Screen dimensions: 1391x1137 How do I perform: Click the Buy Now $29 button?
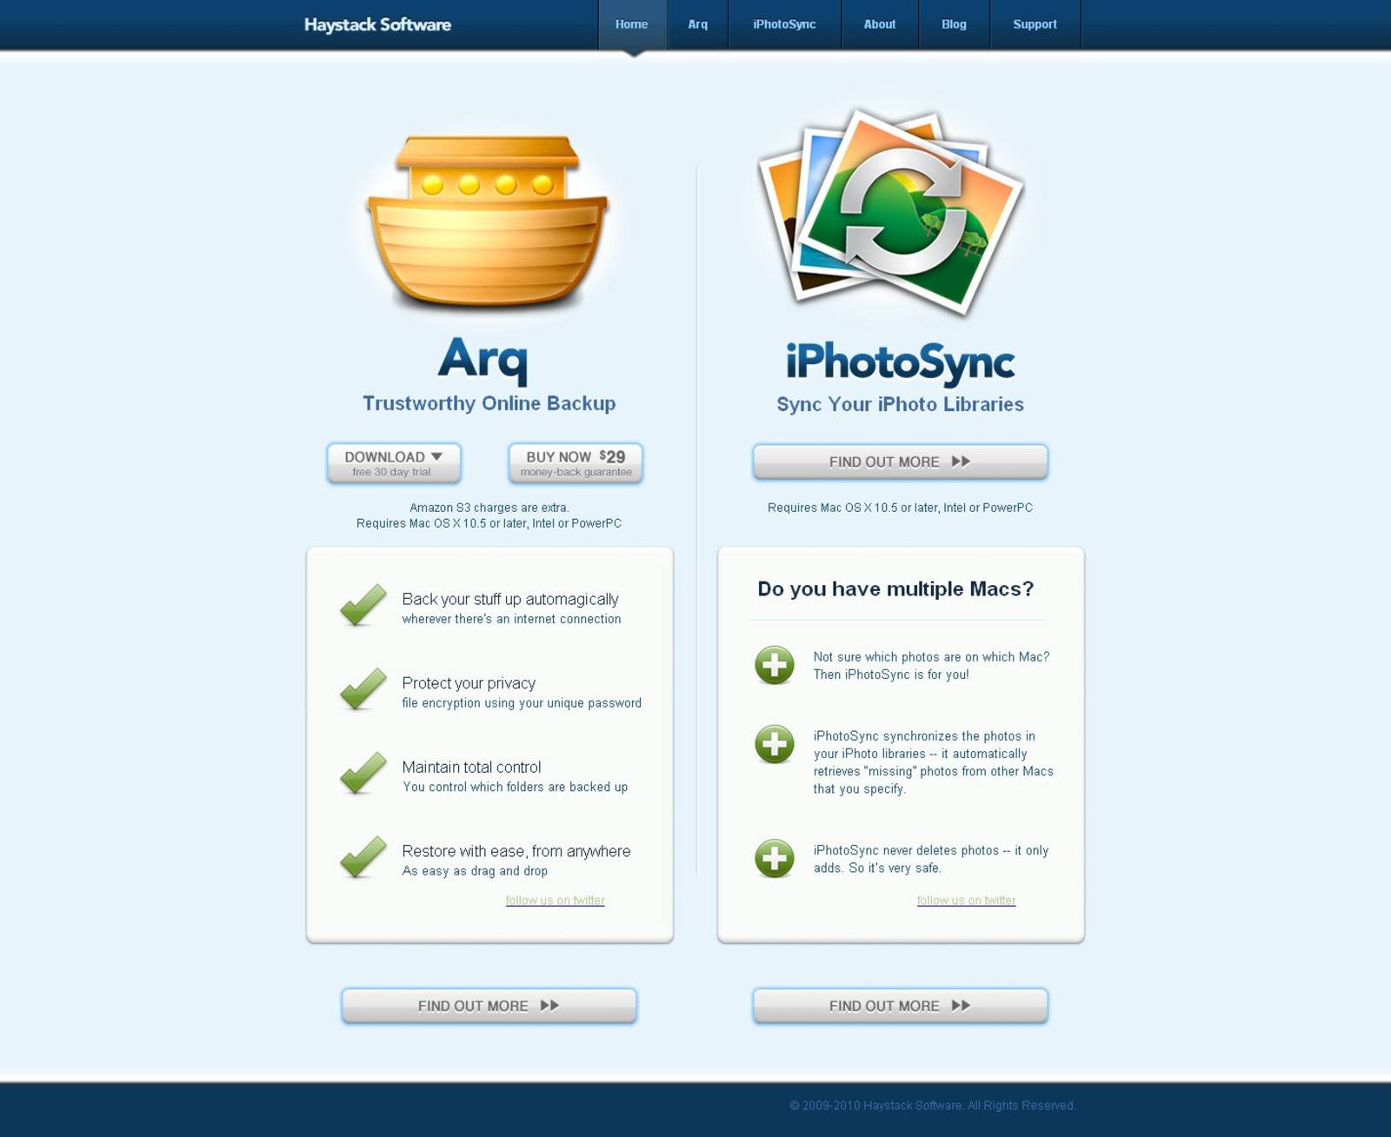575,462
